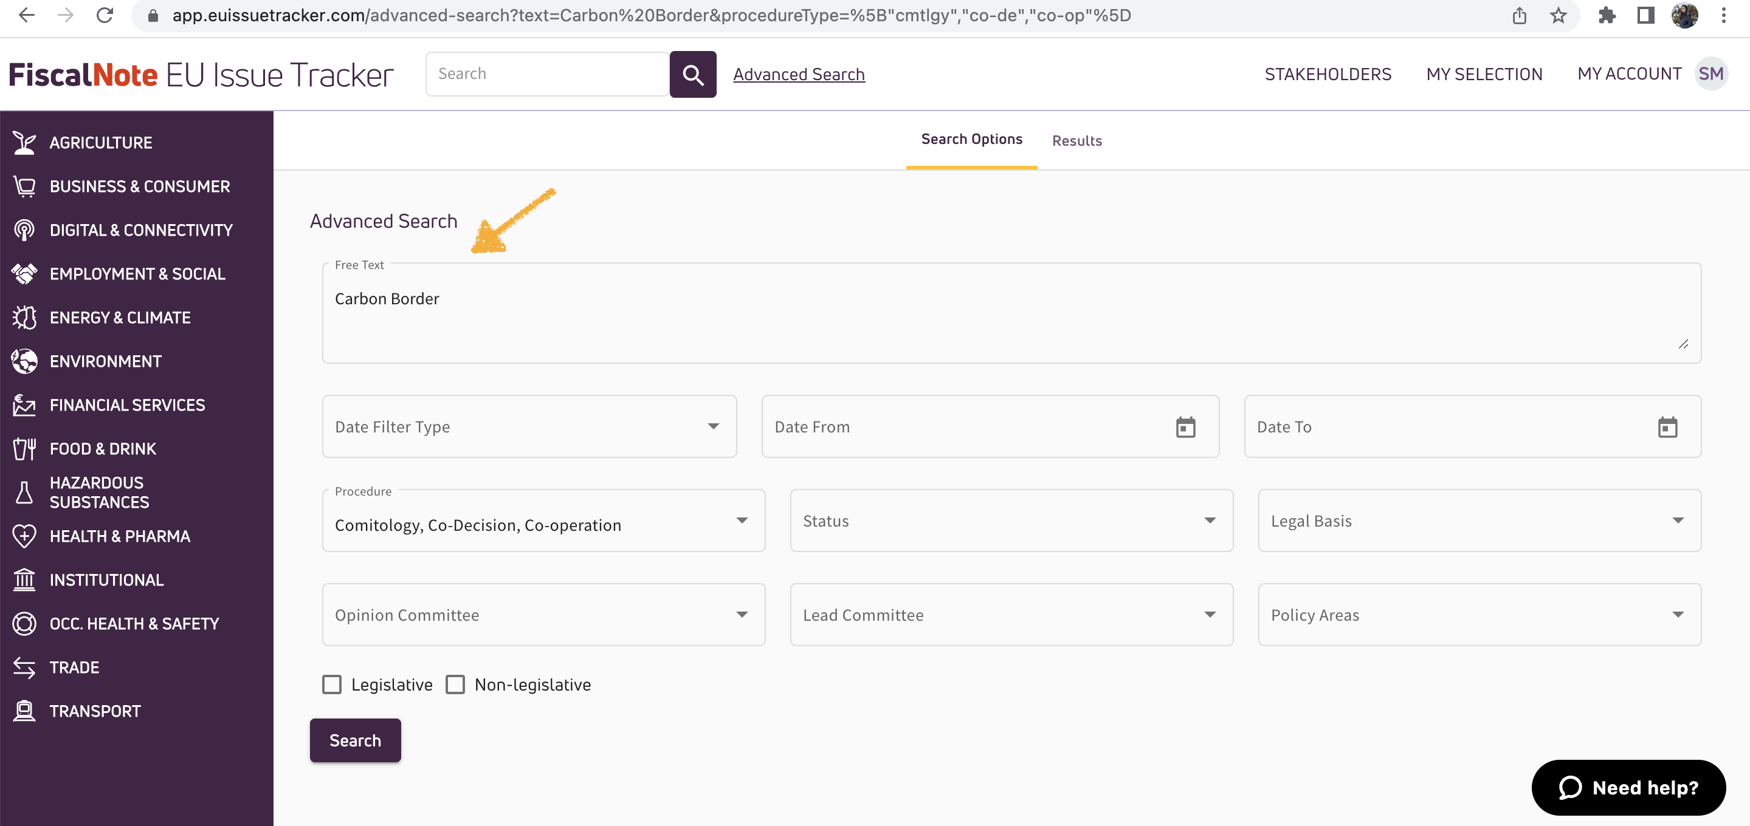Expand the Legal Basis dropdown
1750x826 pixels.
[x=1480, y=521]
